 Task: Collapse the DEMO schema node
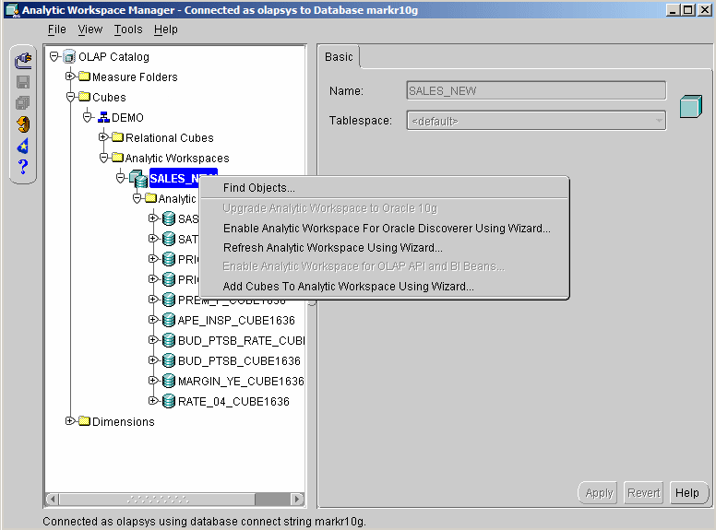[x=88, y=117]
